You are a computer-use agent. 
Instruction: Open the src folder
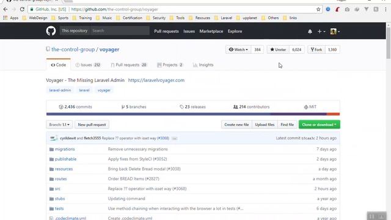pyautogui.click(x=57, y=189)
